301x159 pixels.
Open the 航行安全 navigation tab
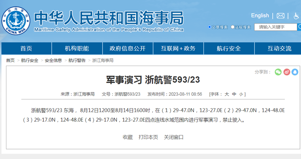pyautogui.click(x=228, y=48)
